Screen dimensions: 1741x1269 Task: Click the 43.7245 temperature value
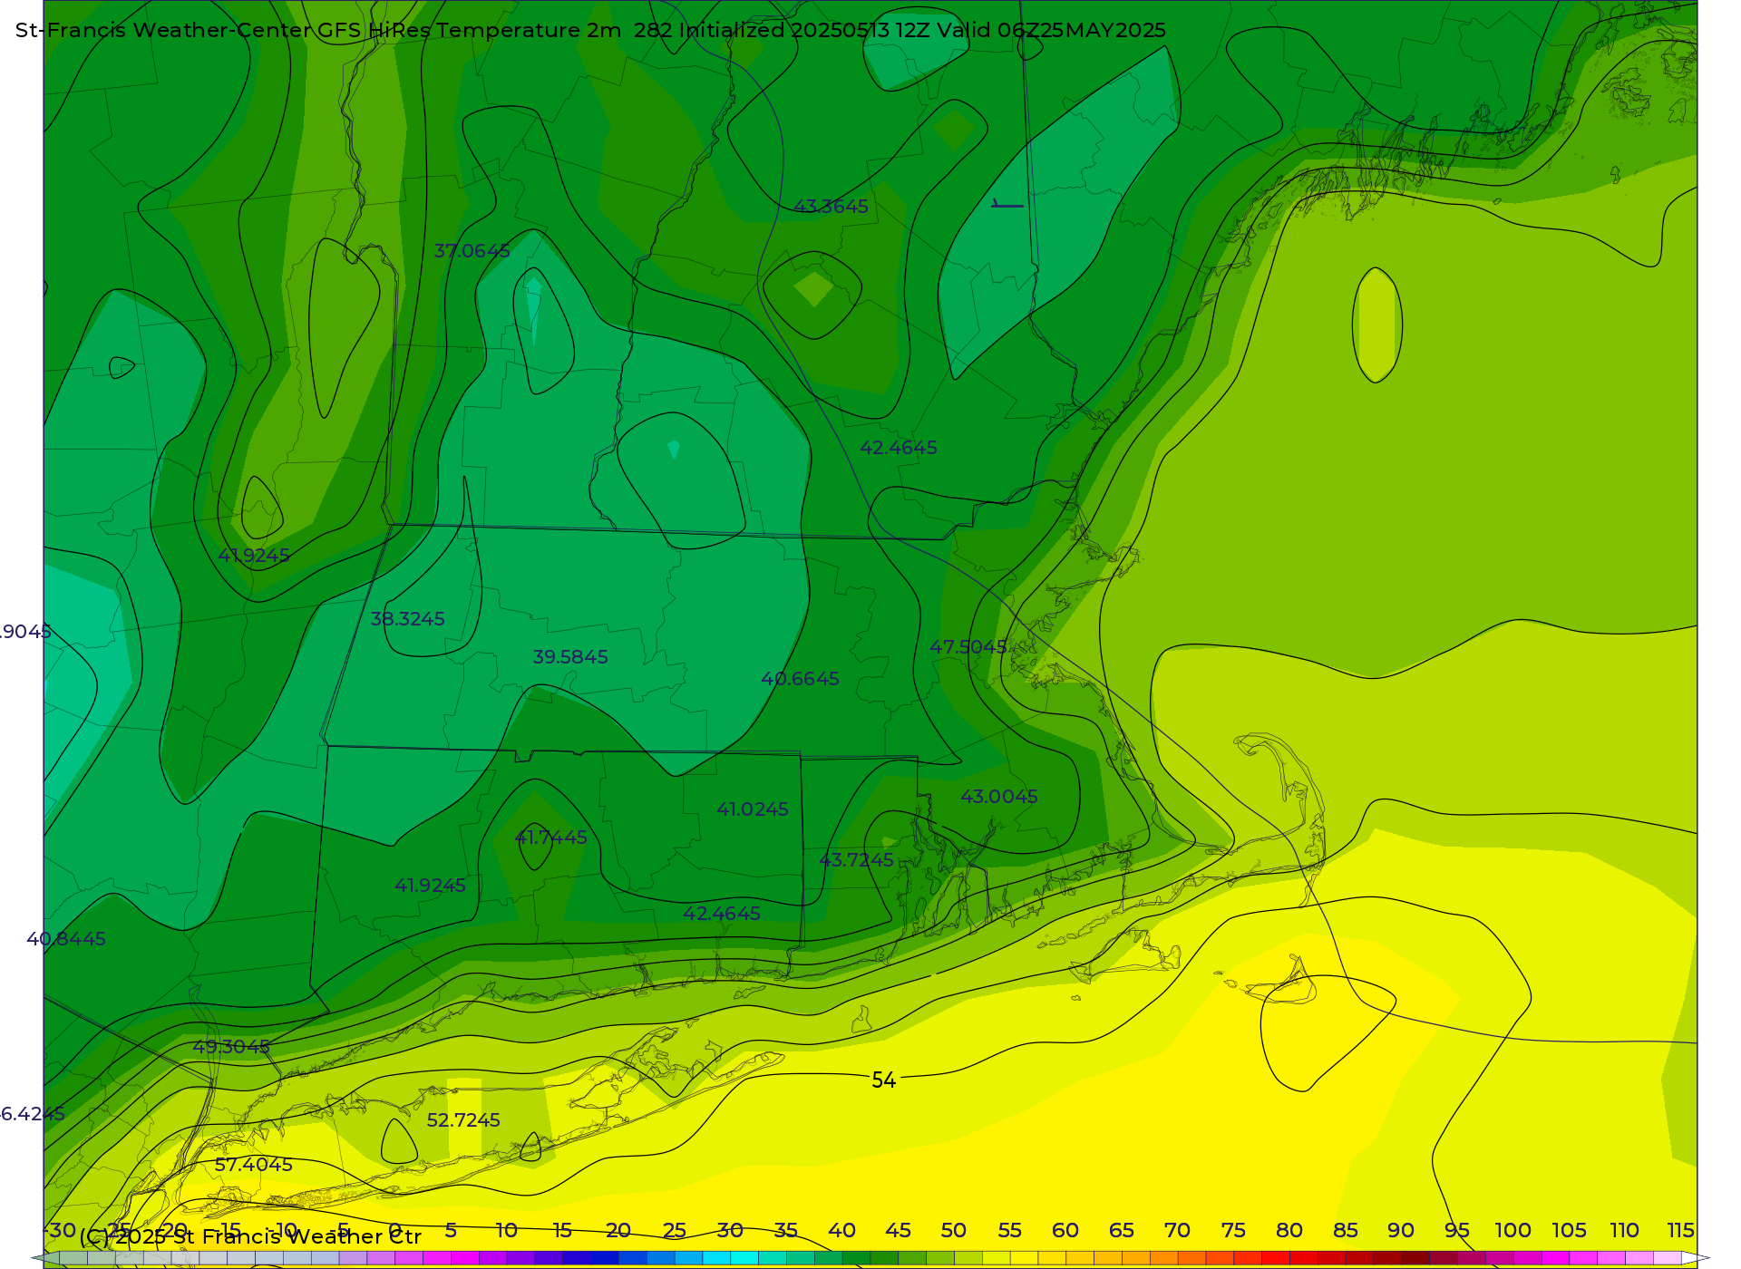(x=857, y=860)
